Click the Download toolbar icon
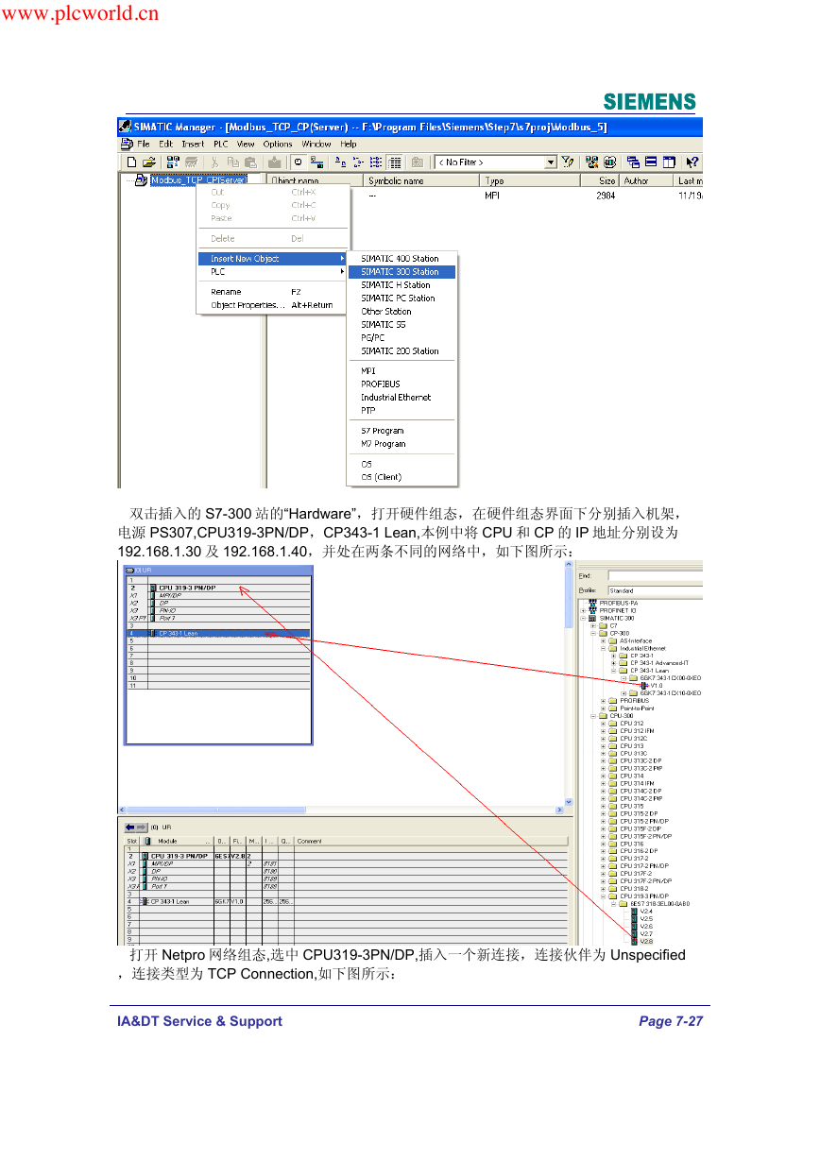This screenshot has height=1160, width=820. click(x=275, y=162)
